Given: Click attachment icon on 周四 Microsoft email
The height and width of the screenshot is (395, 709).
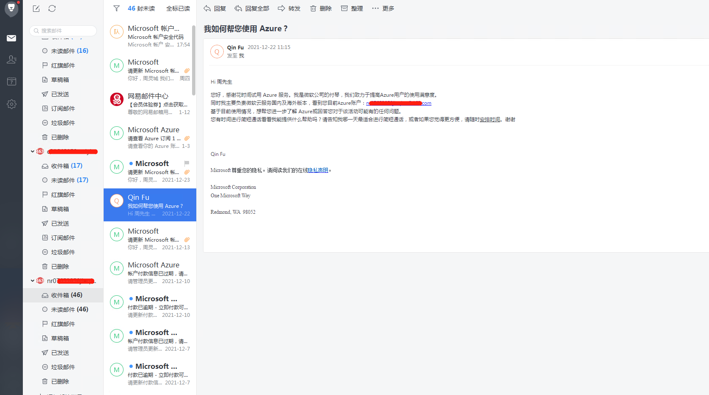Looking at the screenshot, I should tap(187, 71).
